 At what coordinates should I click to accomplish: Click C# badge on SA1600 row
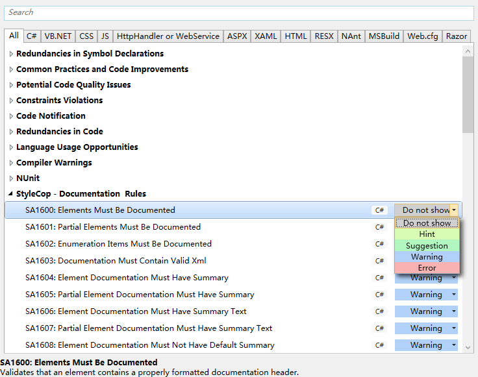(379, 210)
